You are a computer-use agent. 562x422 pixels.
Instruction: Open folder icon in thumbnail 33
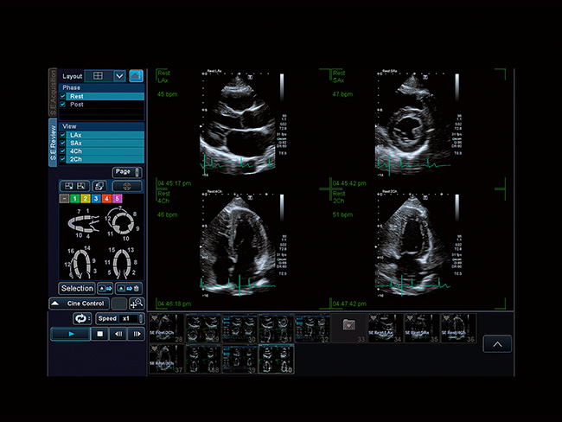tap(349, 326)
